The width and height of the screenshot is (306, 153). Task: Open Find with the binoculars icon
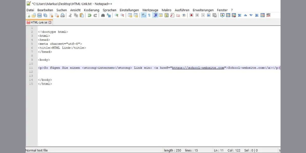[103, 15]
